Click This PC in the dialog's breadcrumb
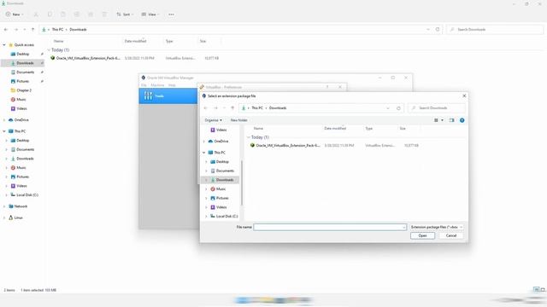Image resolution: width=547 pixels, height=307 pixels. pyautogui.click(x=257, y=108)
